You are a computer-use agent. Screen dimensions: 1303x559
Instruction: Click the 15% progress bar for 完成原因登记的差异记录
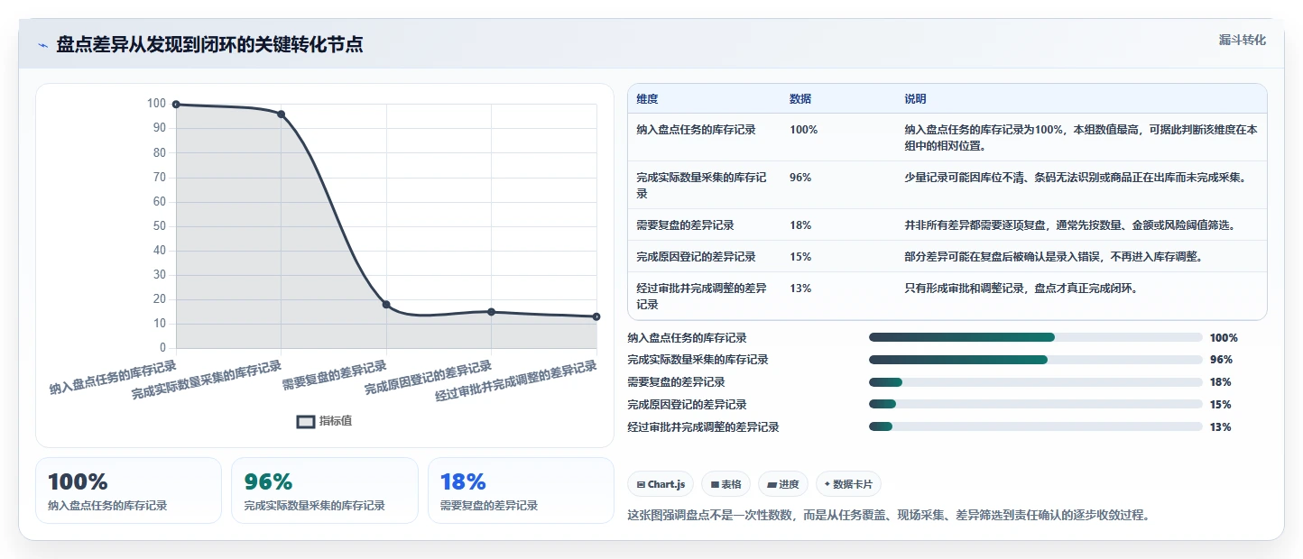coord(1035,405)
